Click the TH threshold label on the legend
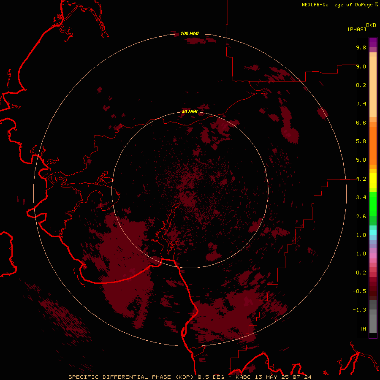Screen dimensions: 380x380 coord(363,329)
